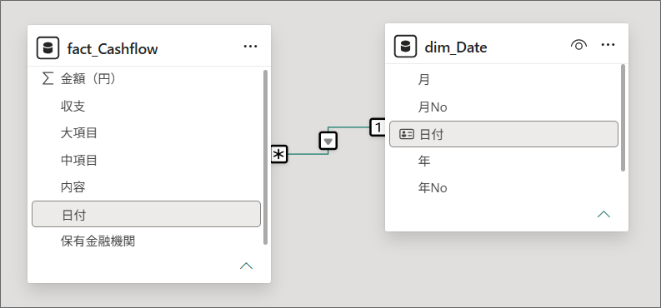Click the fact_Cashflow table database icon
Screen dimensions: 661x308
(x=48, y=48)
